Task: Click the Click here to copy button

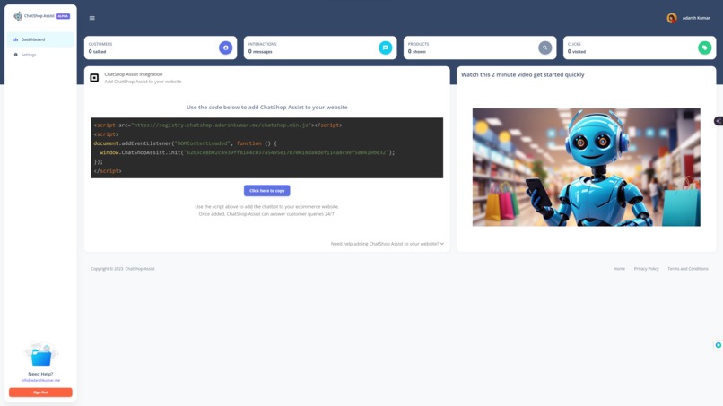Action: click(267, 190)
